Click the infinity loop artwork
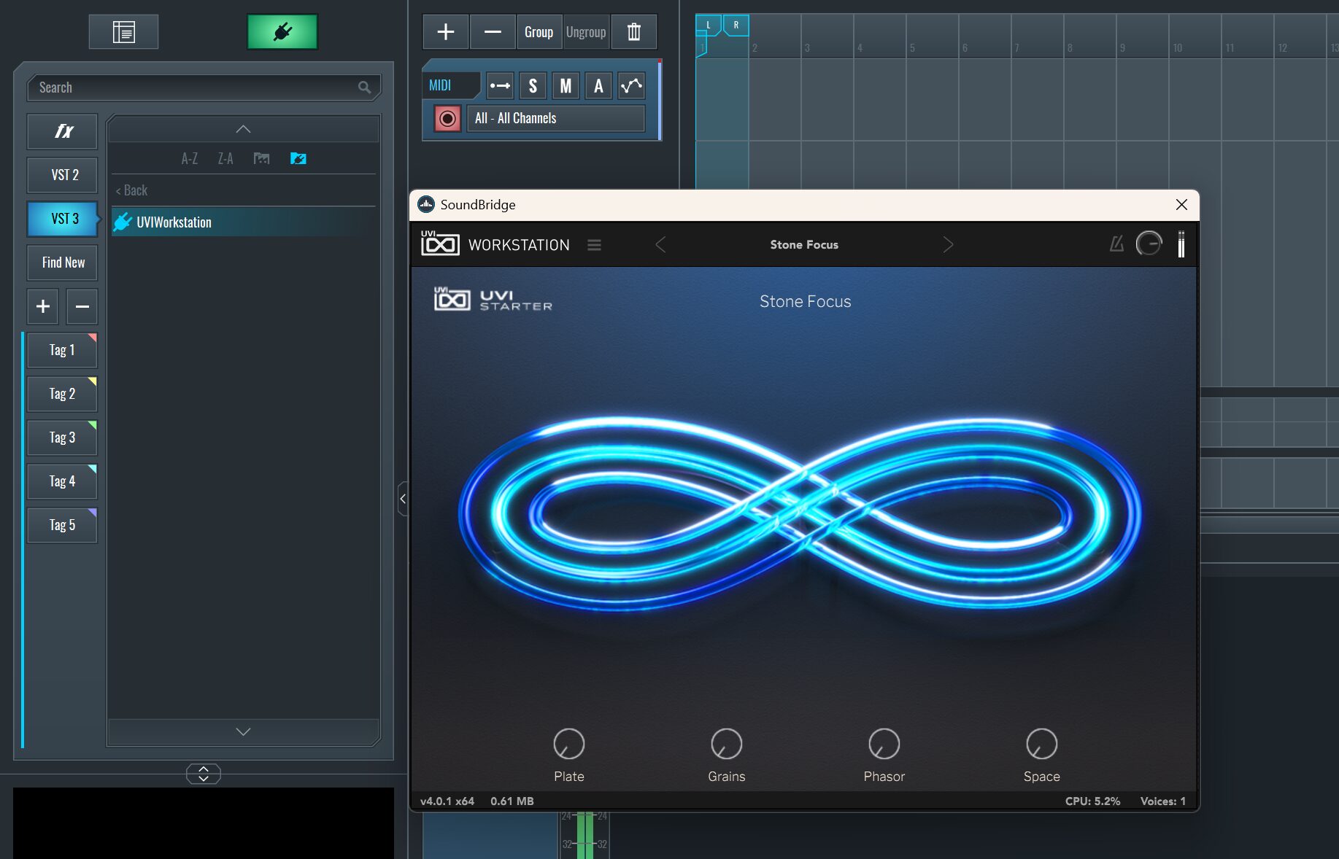Viewport: 1339px width, 859px height. 800,513
